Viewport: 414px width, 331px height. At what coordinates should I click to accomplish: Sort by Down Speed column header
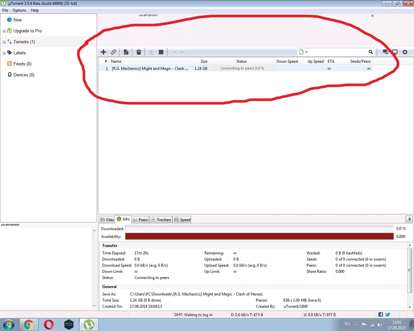pos(287,61)
